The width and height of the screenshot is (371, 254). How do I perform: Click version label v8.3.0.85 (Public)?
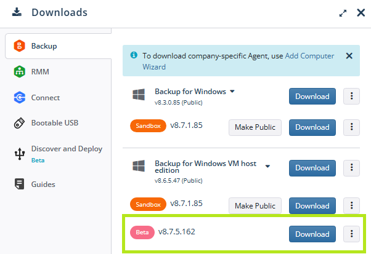[179, 103]
